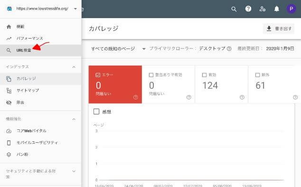The image size is (301, 187).
Task: Go to 概観 in the sidebar
Action: [40, 27]
